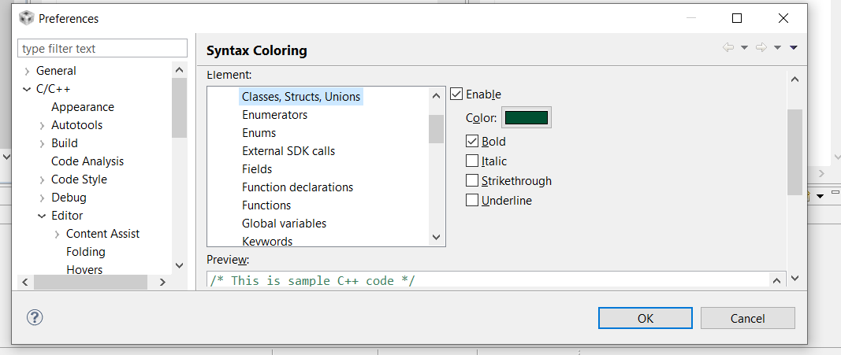This screenshot has height=355, width=841.
Task: Select Function declarations element
Action: (297, 187)
